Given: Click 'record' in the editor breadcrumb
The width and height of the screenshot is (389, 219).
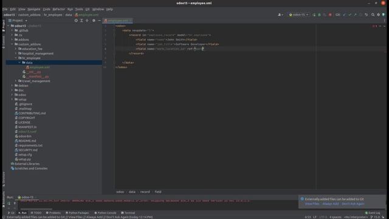Looking at the screenshot, I should tap(145, 192).
